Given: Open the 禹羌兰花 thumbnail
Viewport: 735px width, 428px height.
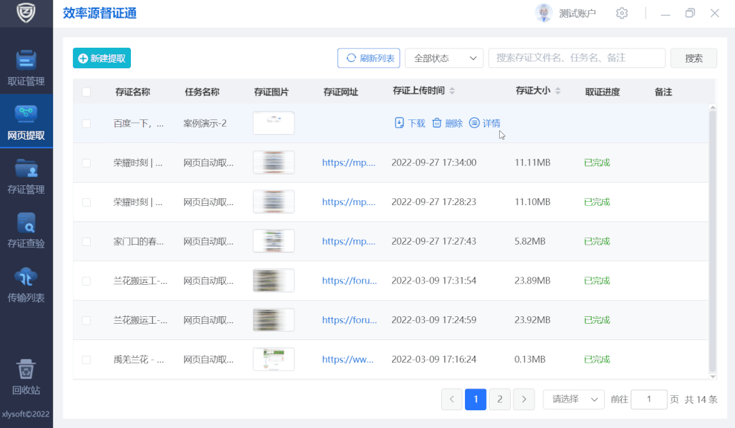Looking at the screenshot, I should pos(274,359).
